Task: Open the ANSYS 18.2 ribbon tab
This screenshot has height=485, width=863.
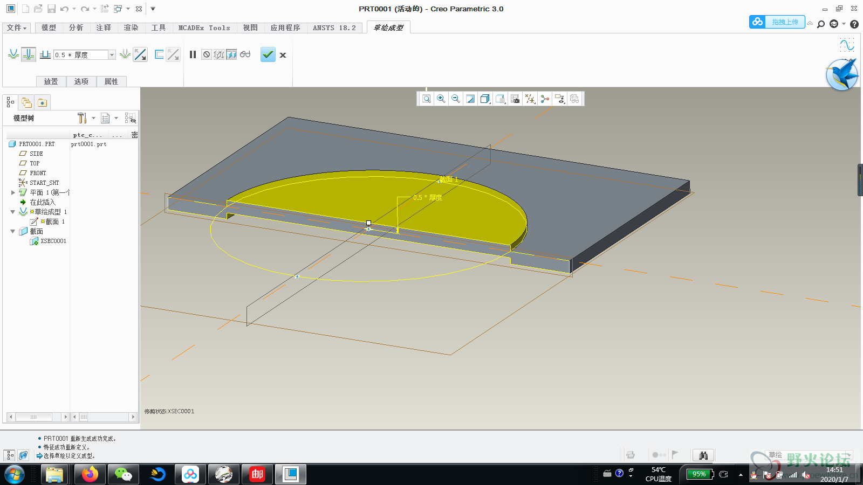Action: tap(334, 27)
